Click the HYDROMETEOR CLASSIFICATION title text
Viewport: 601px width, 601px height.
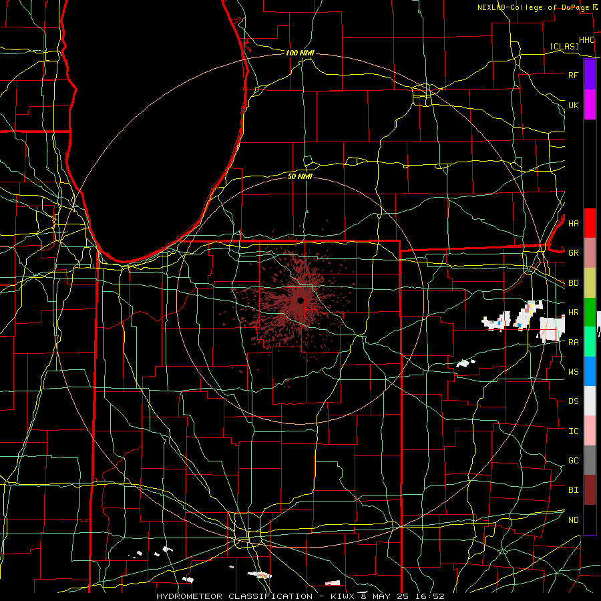[234, 596]
